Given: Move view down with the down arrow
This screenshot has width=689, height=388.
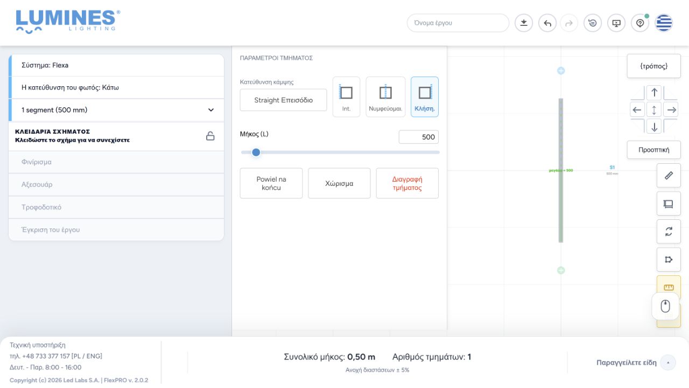Looking at the screenshot, I should pyautogui.click(x=654, y=127).
